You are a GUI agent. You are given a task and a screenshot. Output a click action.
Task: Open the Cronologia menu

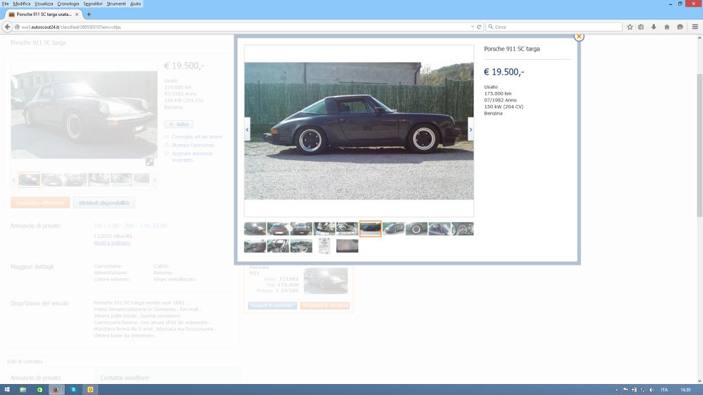click(68, 3)
